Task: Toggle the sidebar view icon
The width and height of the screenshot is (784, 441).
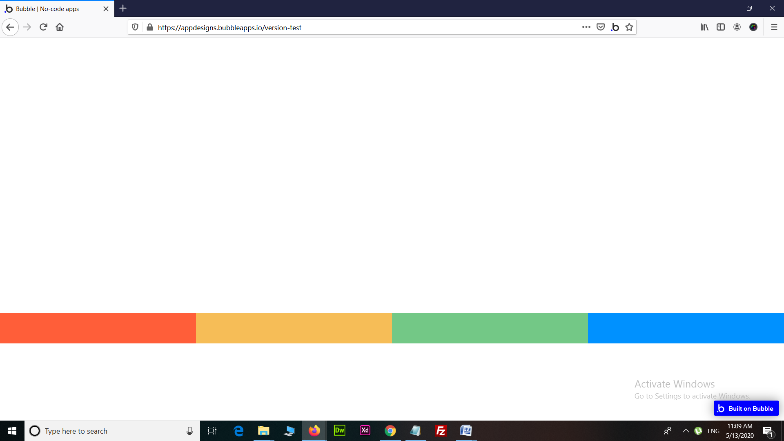Action: click(x=721, y=27)
